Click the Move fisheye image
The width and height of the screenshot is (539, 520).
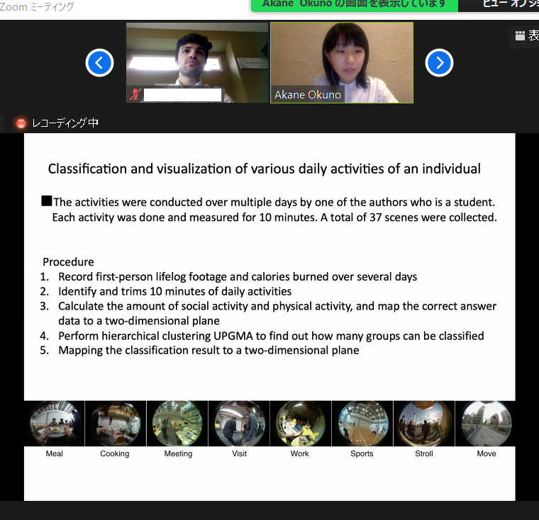tap(486, 424)
